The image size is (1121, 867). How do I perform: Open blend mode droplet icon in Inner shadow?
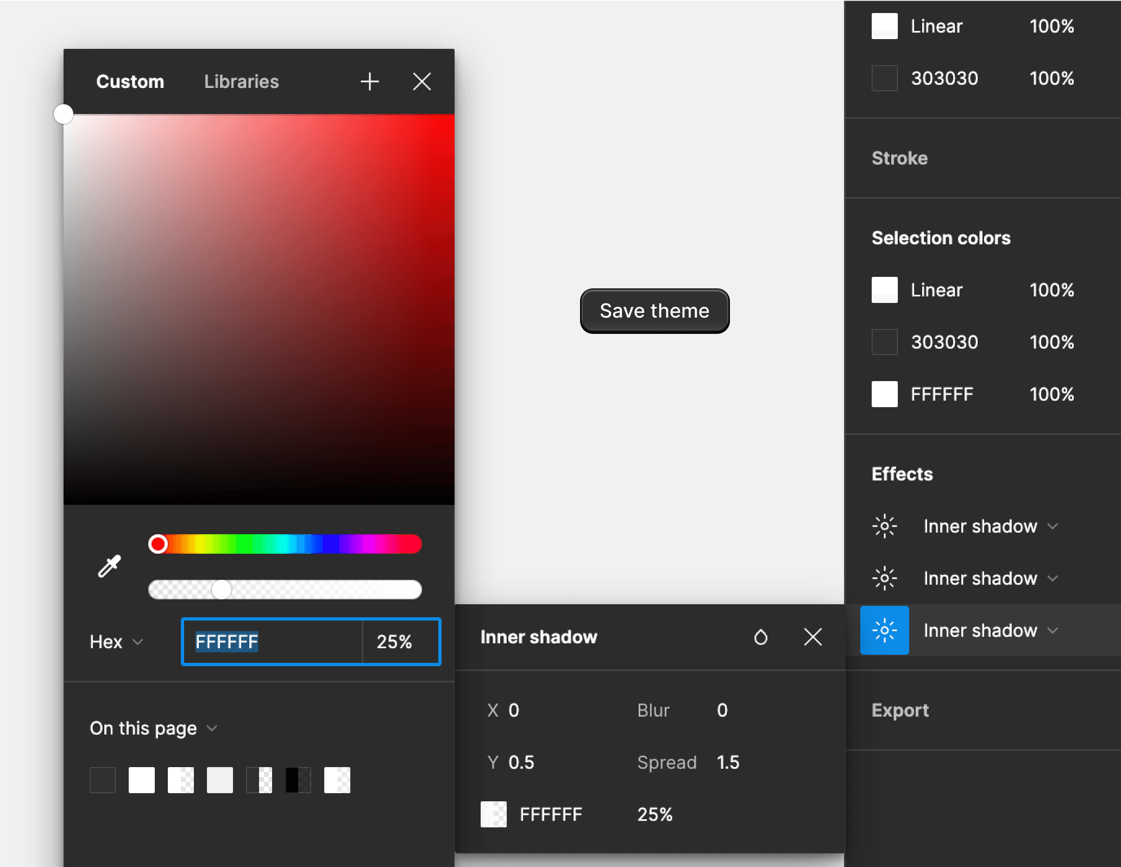760,637
